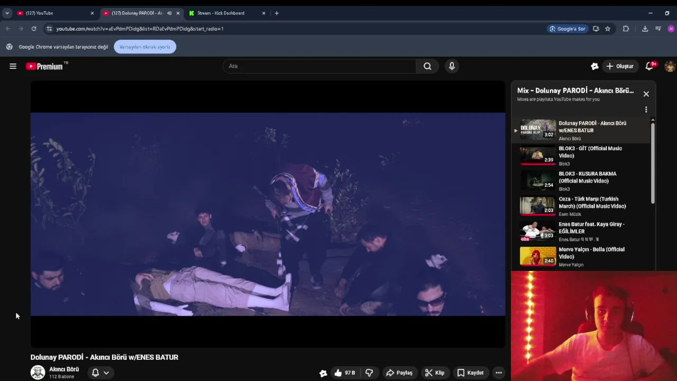677x381 pixels.
Task: Open the Akıncı Börü channel name link
Action: click(x=64, y=369)
